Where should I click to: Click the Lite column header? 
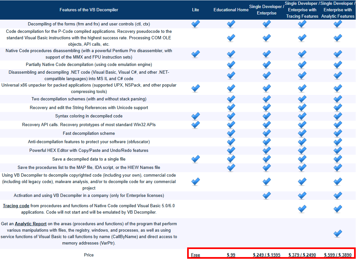[195, 10]
